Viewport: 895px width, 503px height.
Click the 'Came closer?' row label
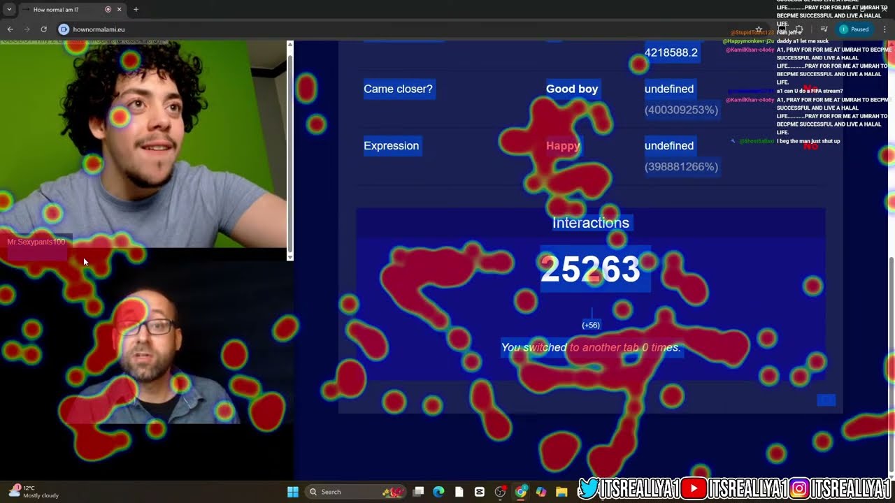click(398, 89)
